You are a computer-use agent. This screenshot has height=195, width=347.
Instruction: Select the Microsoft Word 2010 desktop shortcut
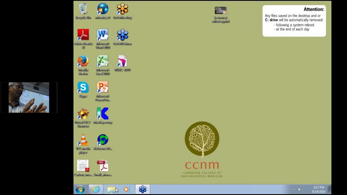click(x=103, y=39)
